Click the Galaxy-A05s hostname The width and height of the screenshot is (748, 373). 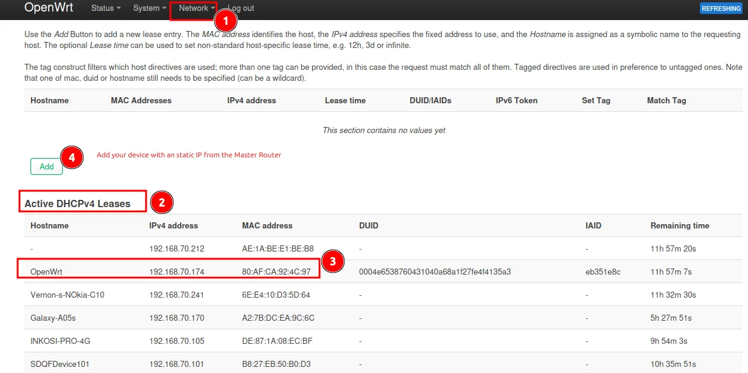(54, 318)
